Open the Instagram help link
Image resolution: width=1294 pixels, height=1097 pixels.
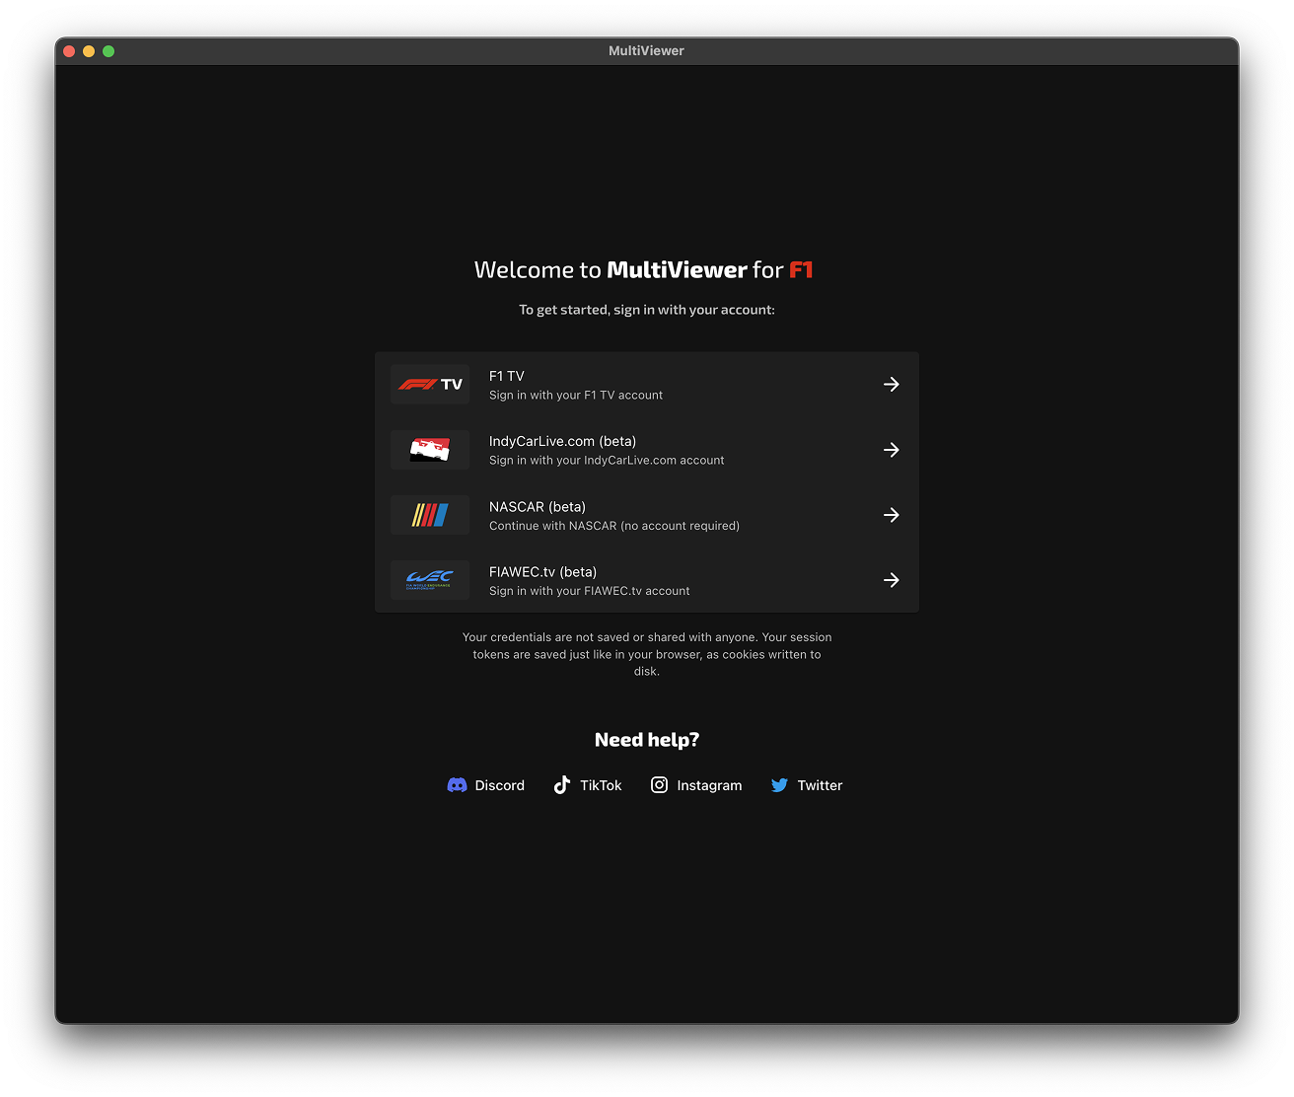[x=696, y=784]
